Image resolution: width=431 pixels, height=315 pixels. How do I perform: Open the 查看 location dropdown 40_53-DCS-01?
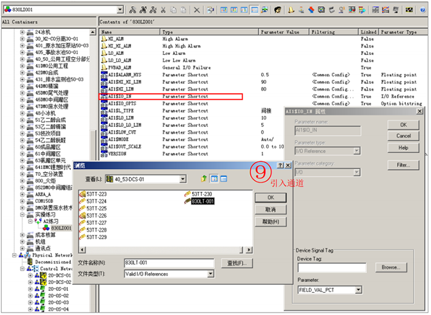(x=183, y=179)
